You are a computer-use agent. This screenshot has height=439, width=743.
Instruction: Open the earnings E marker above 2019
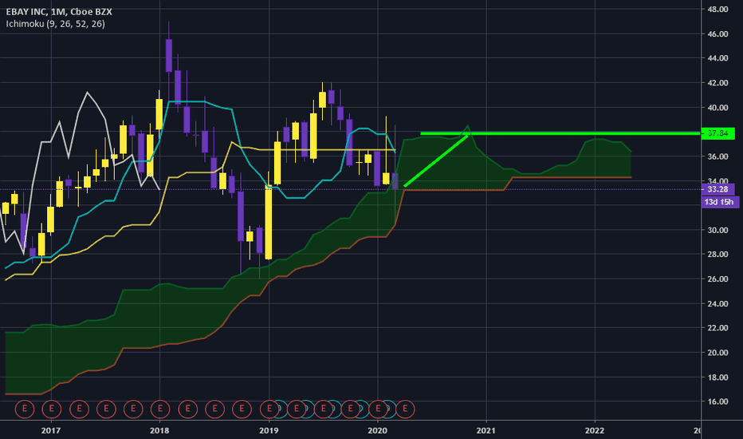point(269,409)
